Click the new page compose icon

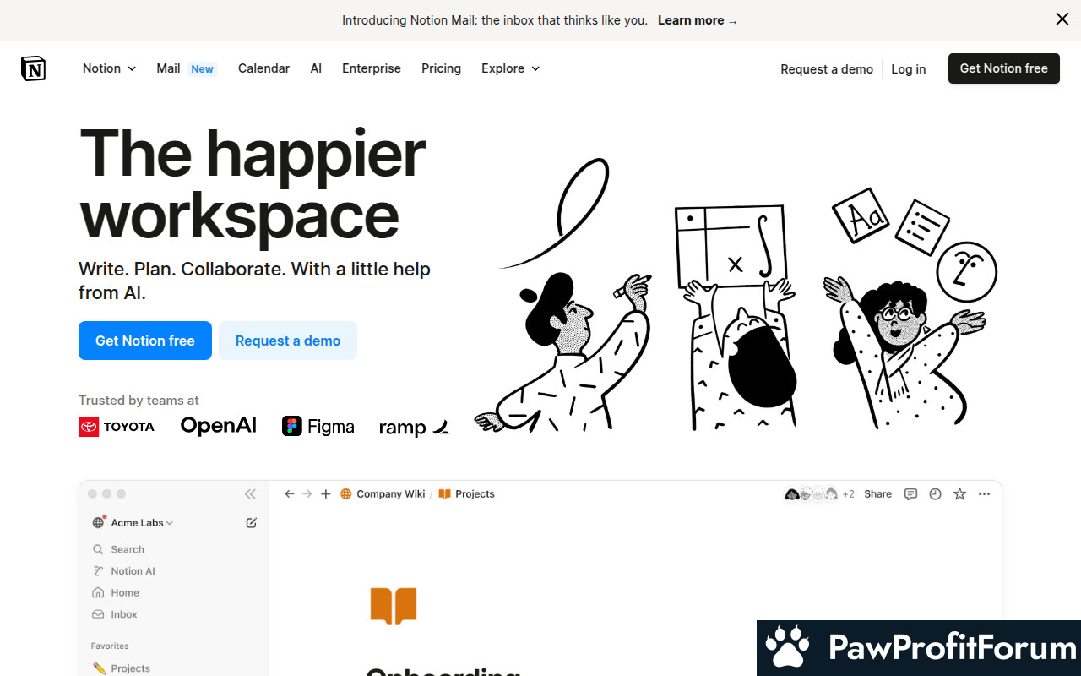click(x=251, y=523)
